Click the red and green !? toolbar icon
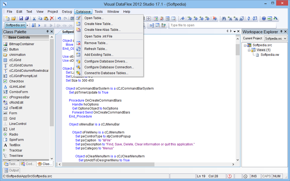This screenshot has height=181, width=290. point(156,18)
